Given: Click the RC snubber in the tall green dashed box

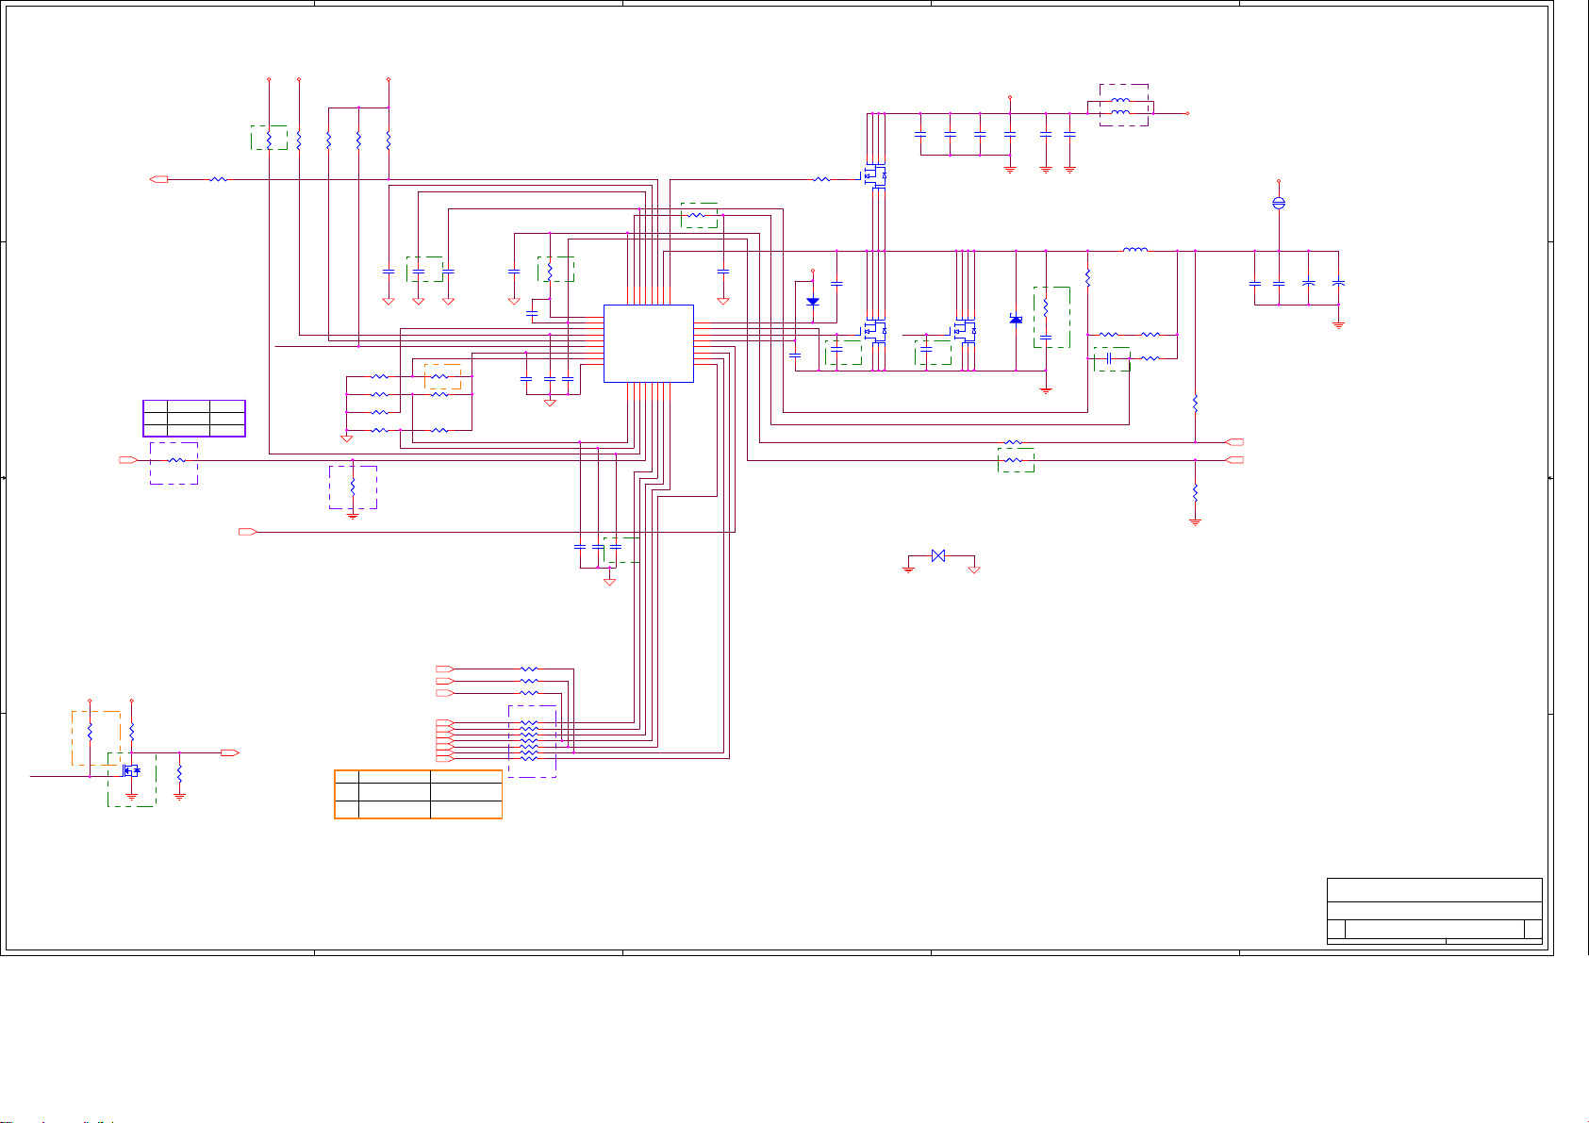Looking at the screenshot, I should pos(1046,318).
